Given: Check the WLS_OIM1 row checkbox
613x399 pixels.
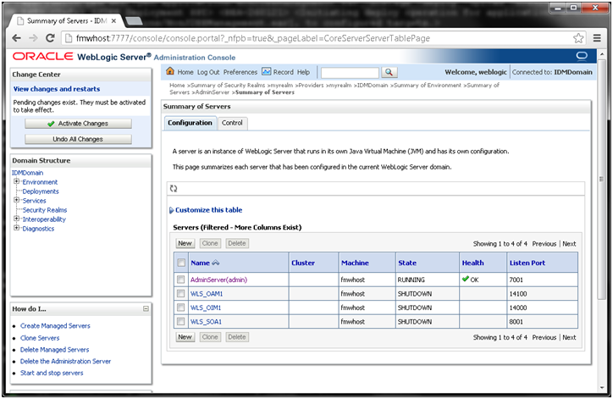Looking at the screenshot, I should coord(180,308).
